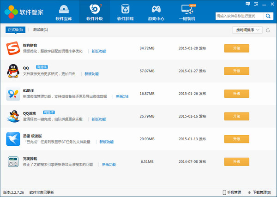Click the Sogou Pinyin app icon
The height and width of the screenshot is (197, 277).
(x=13, y=48)
